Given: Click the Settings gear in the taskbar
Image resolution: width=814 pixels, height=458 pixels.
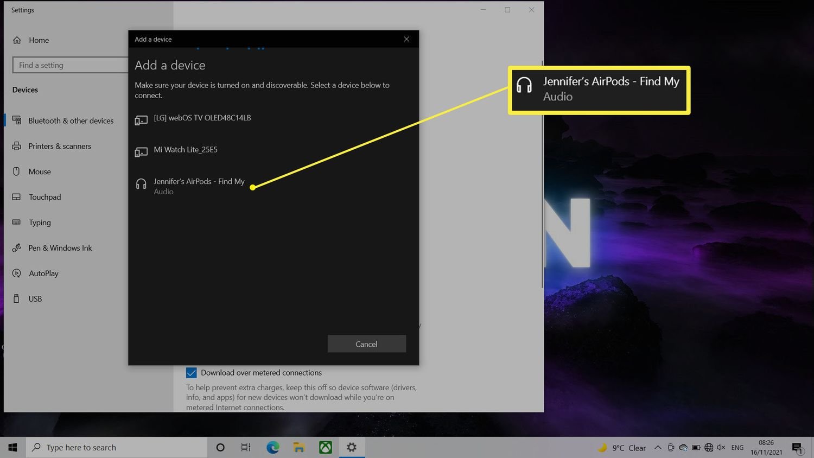Looking at the screenshot, I should [x=352, y=448].
